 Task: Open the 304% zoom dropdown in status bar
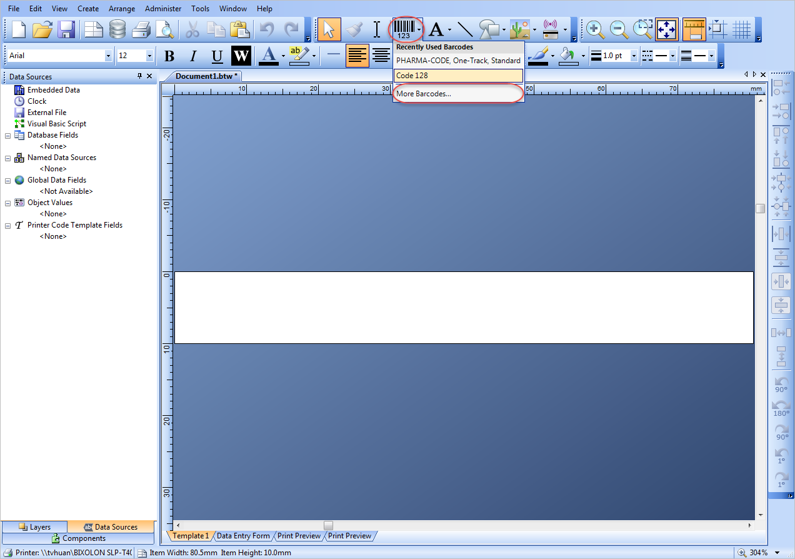tap(777, 553)
